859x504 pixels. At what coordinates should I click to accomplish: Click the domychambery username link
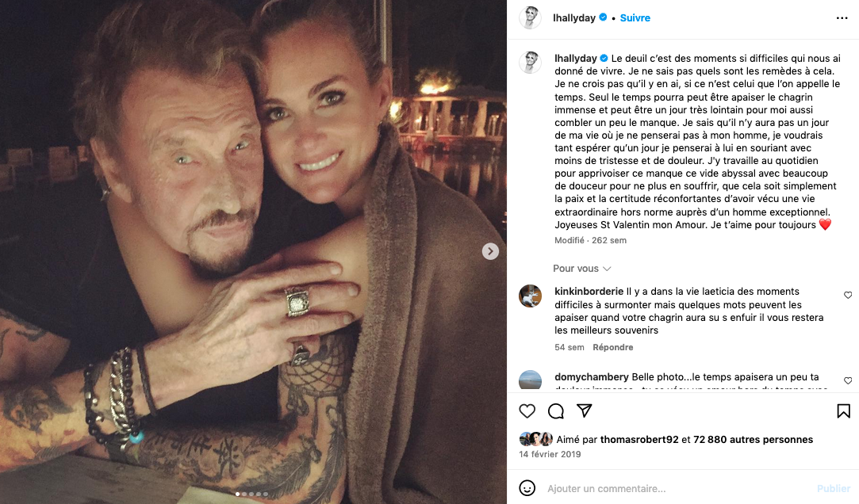[592, 377]
